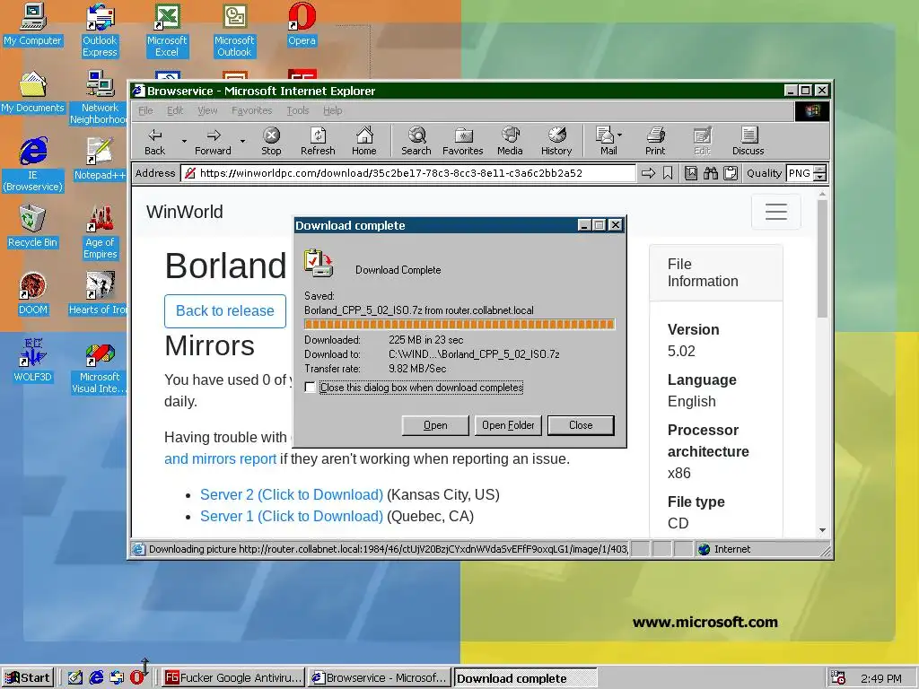
Task: Open the Edit menu
Action: coord(175,110)
